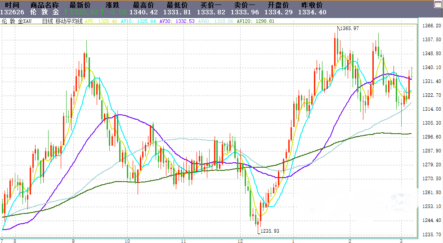Click the 1366.20 label on the price axis

coord(430,26)
